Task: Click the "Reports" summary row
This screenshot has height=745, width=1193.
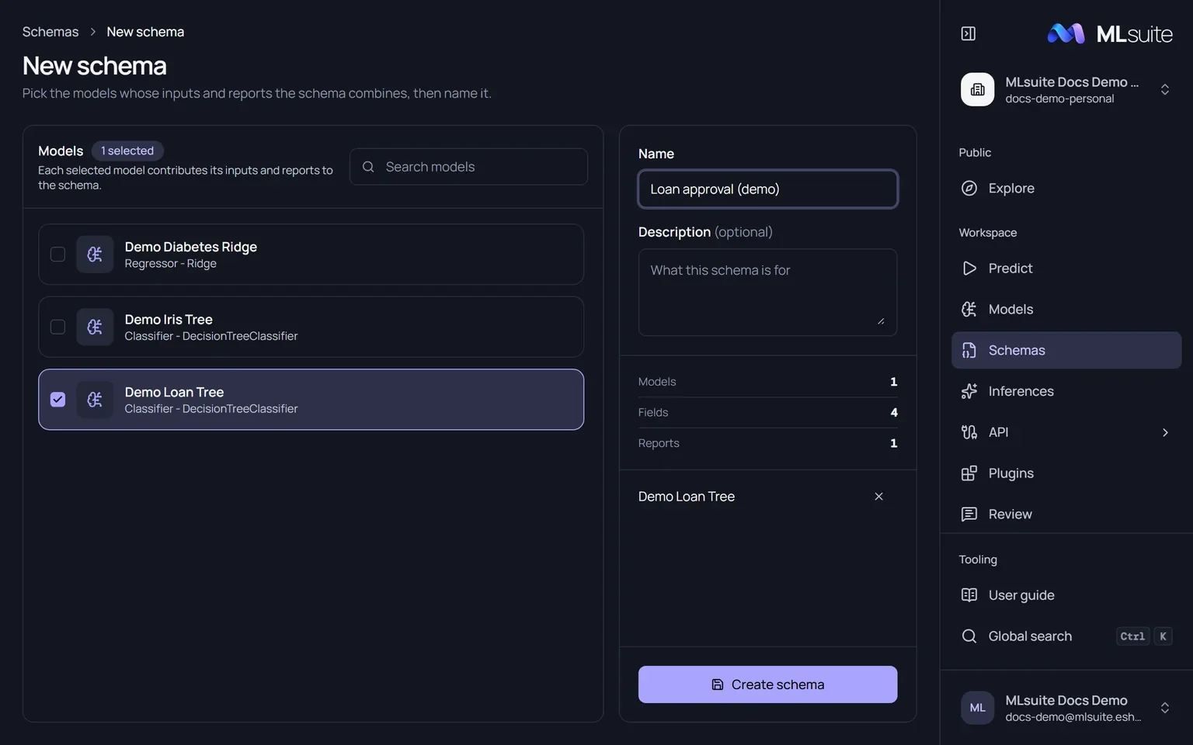Action: point(767,443)
